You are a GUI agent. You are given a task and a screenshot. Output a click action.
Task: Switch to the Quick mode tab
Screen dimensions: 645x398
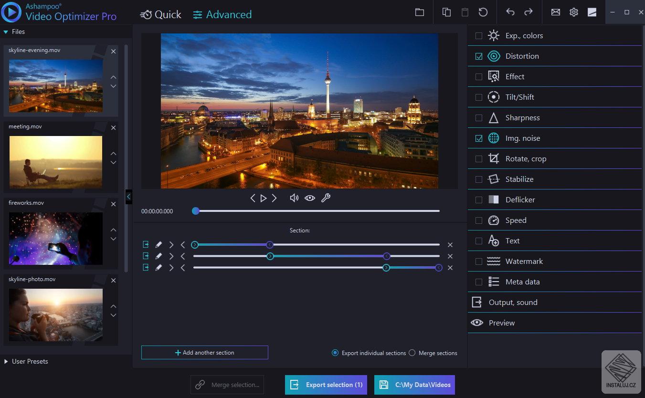coord(161,15)
